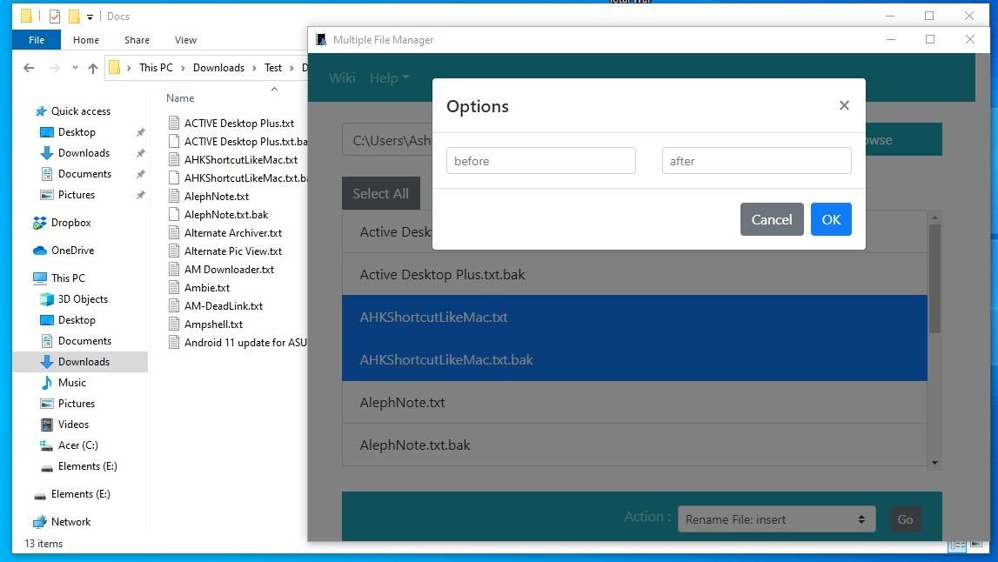This screenshot has width=998, height=562.
Task: Select AHKShortcutLikeMac.txt in file manager list
Action: coord(634,317)
